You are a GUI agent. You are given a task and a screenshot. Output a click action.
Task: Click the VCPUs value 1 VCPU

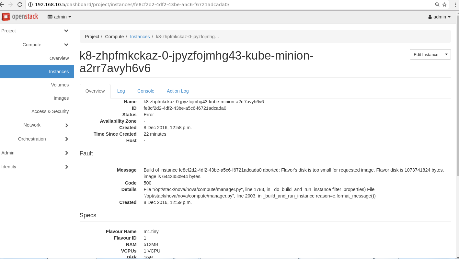click(x=152, y=251)
